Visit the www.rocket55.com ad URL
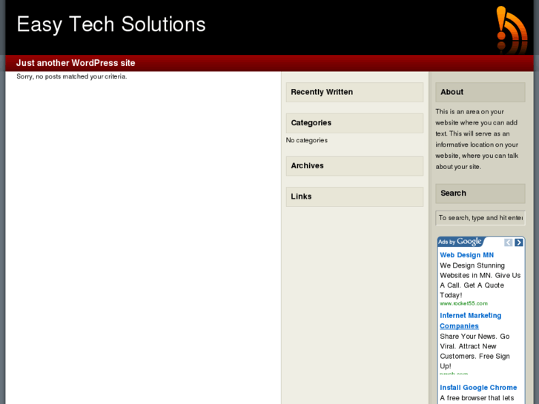 pos(463,303)
